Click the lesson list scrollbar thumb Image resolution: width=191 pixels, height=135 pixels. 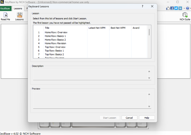[149, 32]
